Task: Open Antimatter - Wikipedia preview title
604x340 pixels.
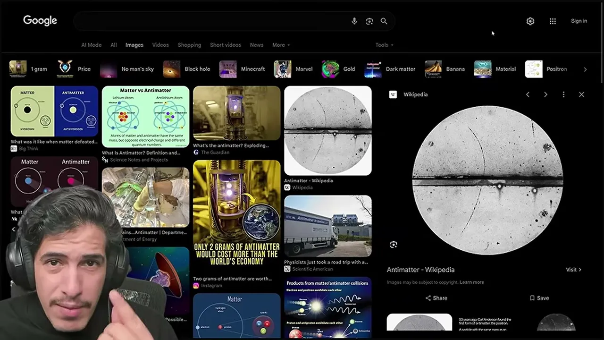Action: coord(421,270)
